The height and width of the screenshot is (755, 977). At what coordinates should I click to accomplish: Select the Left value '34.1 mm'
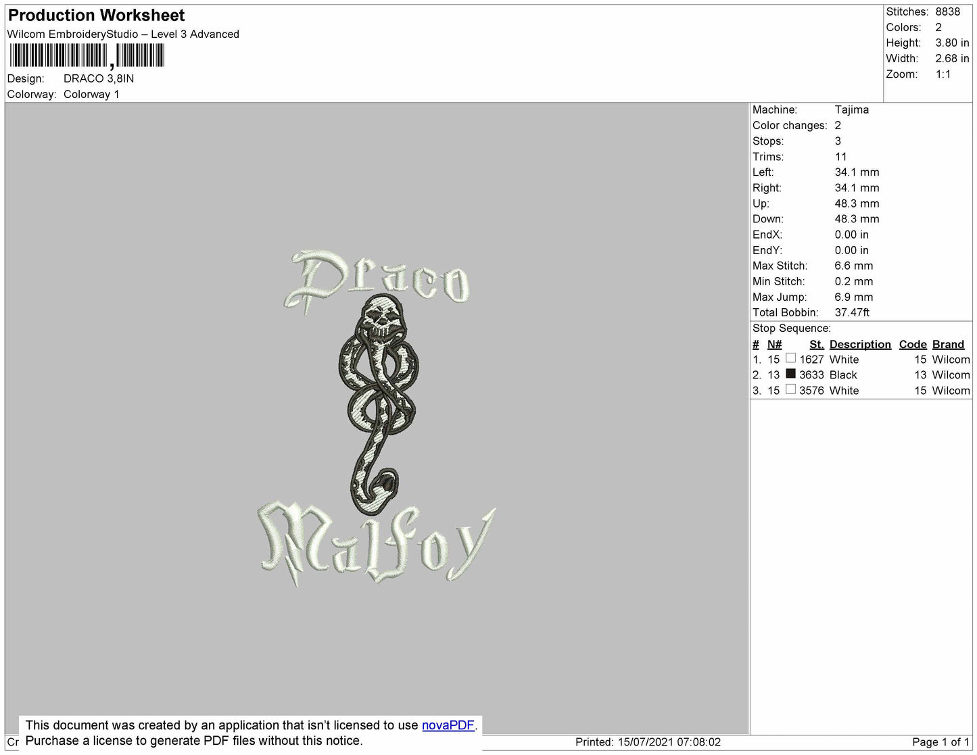(x=857, y=172)
